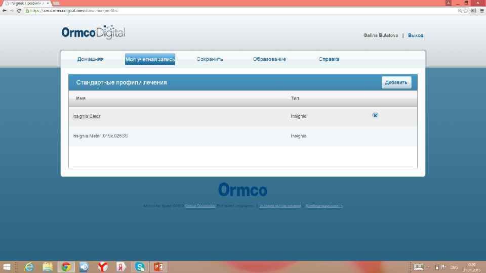Click the Galina Bulatova user name
The width and height of the screenshot is (486, 273).
381,35
